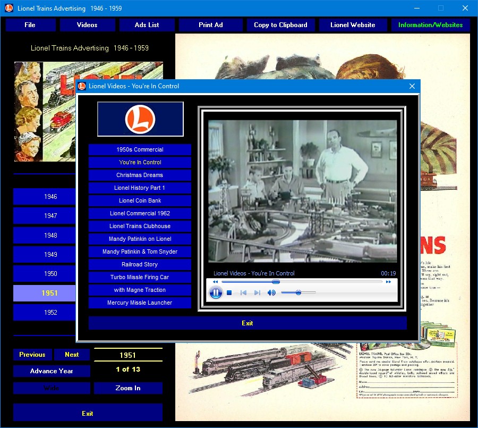478x428 pixels.
Task: Click the Advance Year button
Action: pyautogui.click(x=52, y=371)
